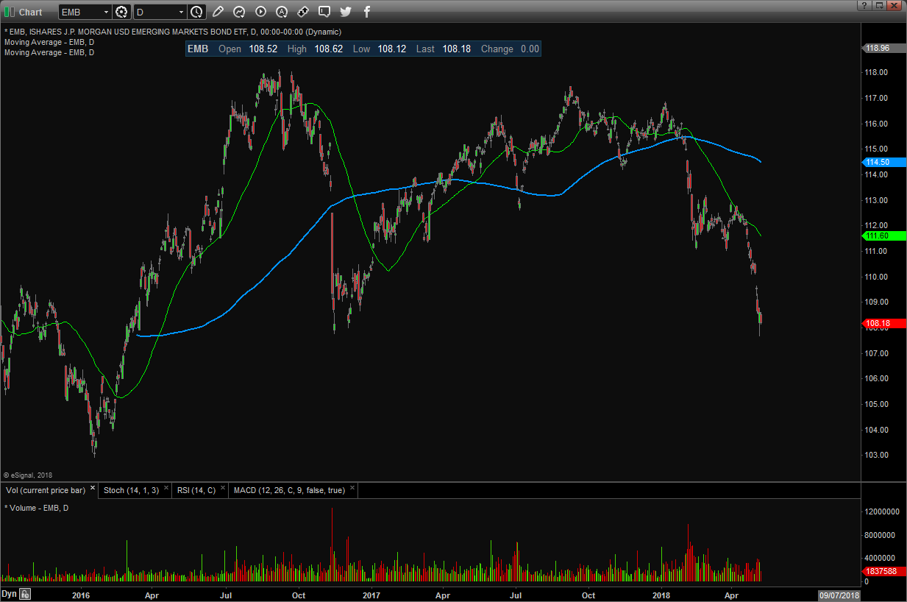The height and width of the screenshot is (602, 907).
Task: Select the pencil drawing tools icon
Action: [x=218, y=12]
